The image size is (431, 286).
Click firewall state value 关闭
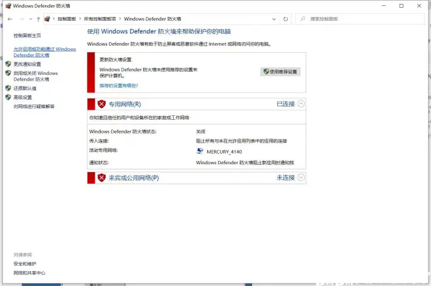(x=200, y=132)
